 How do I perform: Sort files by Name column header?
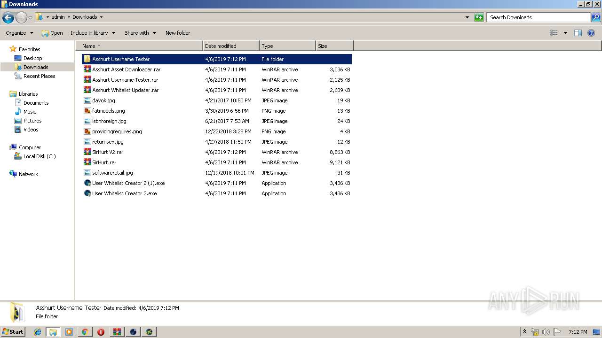(139, 46)
